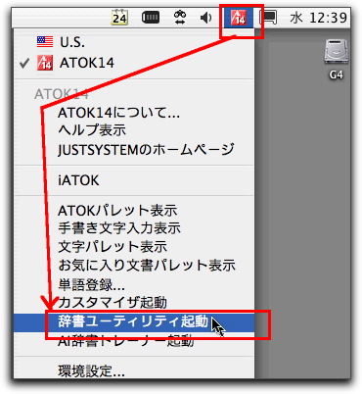362x394 pixels.
Task: Click the ATOK14 red icon in input list
Action: click(x=45, y=63)
